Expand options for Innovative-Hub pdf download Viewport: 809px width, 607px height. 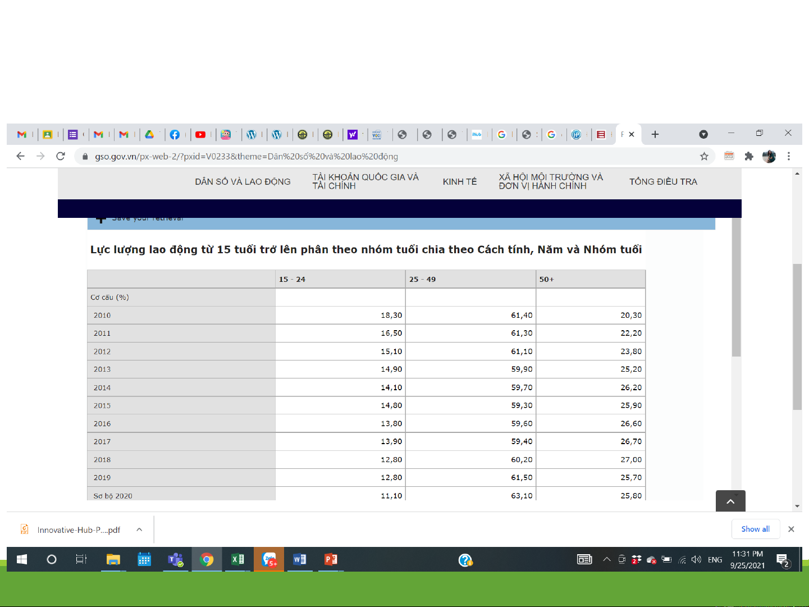coord(139,530)
